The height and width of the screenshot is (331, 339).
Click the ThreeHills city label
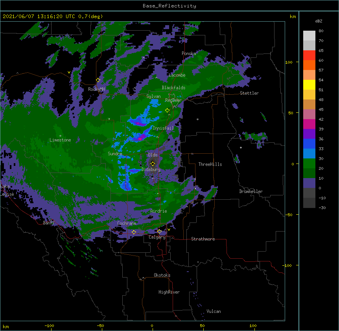[x=210, y=164]
